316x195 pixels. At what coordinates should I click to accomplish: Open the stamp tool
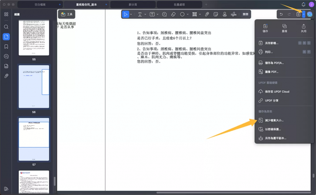(225, 14)
